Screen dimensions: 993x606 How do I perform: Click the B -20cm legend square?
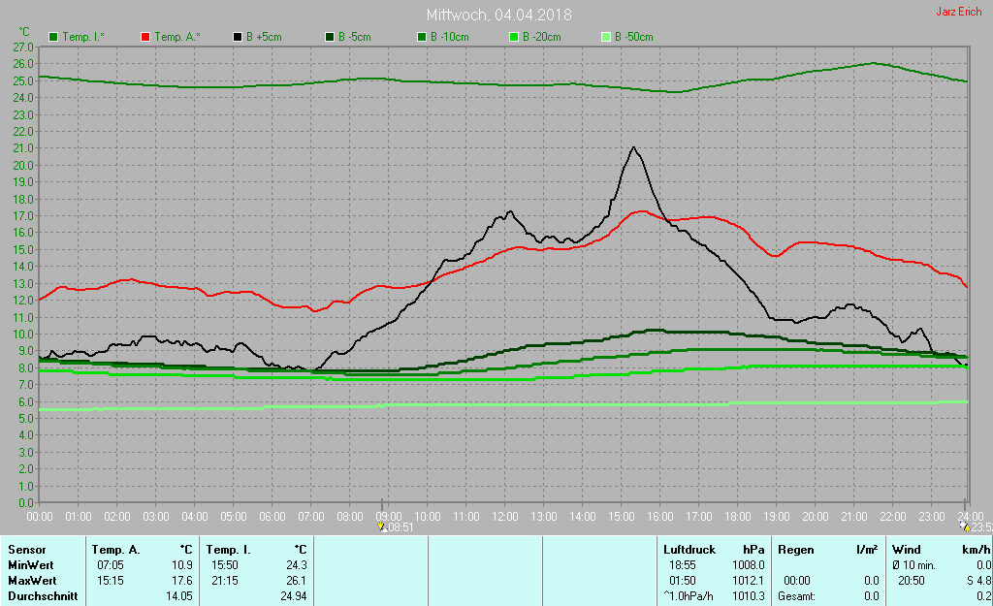pyautogui.click(x=514, y=37)
